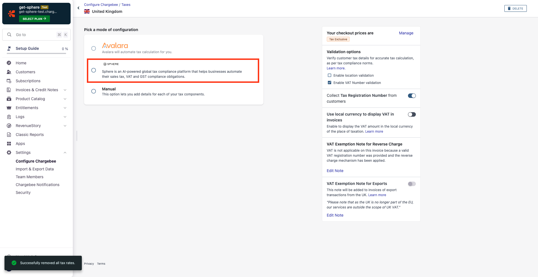
Task: Select the Avalara configuration radio button
Action: coord(94,48)
